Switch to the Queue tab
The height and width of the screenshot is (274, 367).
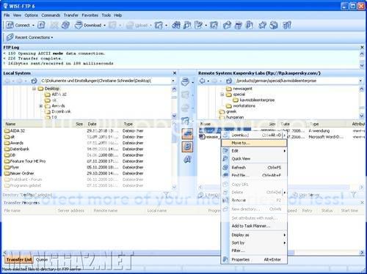[x=42, y=259]
